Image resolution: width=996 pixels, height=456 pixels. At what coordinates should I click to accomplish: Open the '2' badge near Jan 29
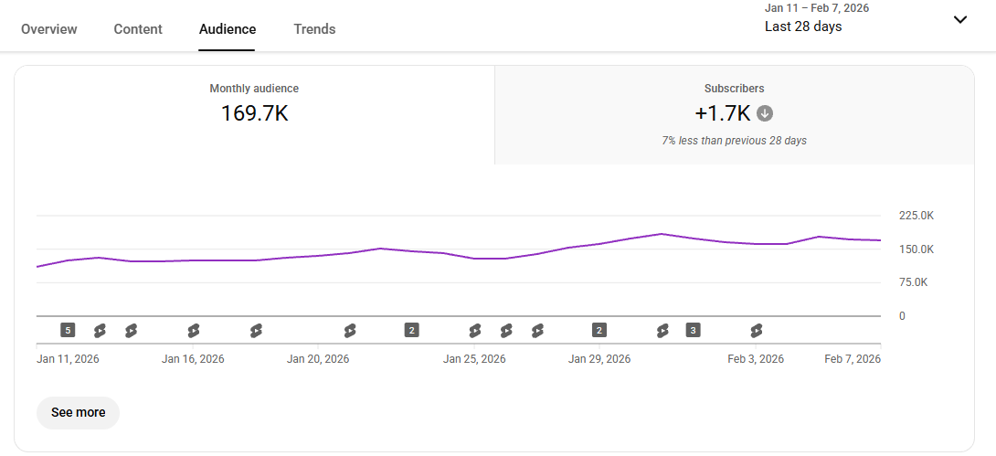point(599,330)
